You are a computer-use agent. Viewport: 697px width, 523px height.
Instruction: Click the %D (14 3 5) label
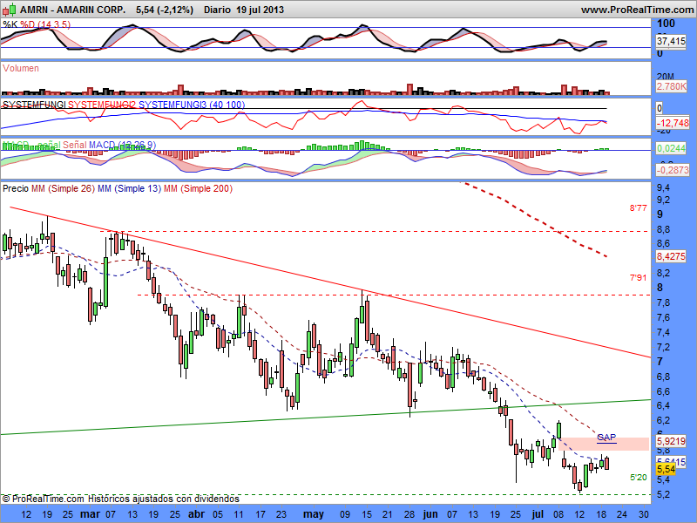tap(45, 24)
